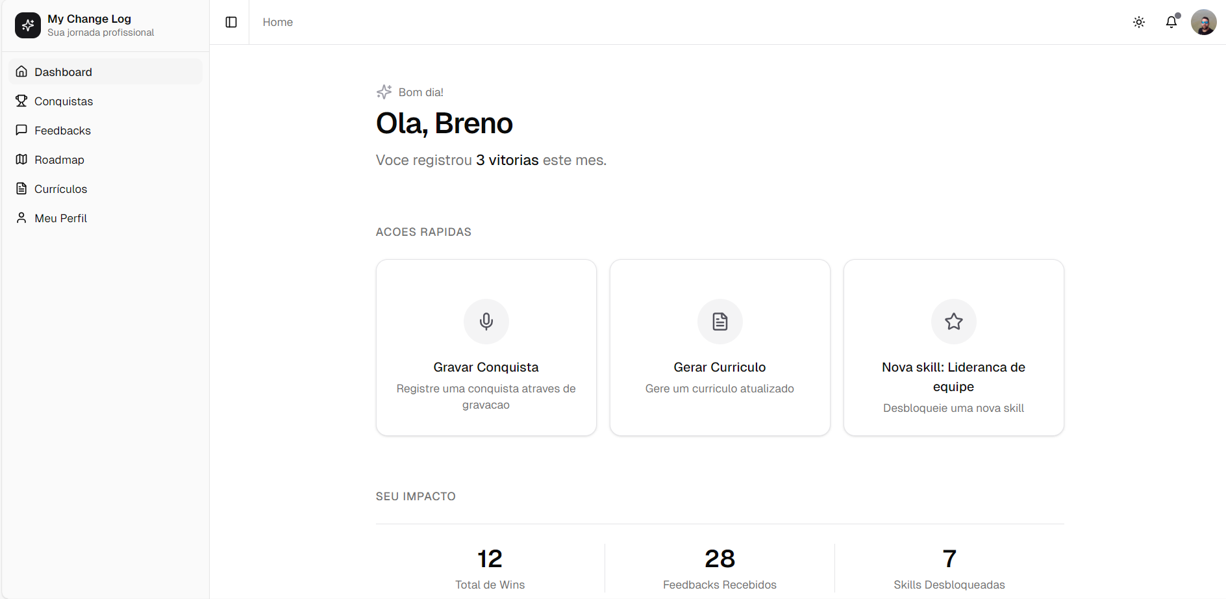Select the star icon on Nova skill card
Screen dimensions: 1226x599
tap(953, 321)
